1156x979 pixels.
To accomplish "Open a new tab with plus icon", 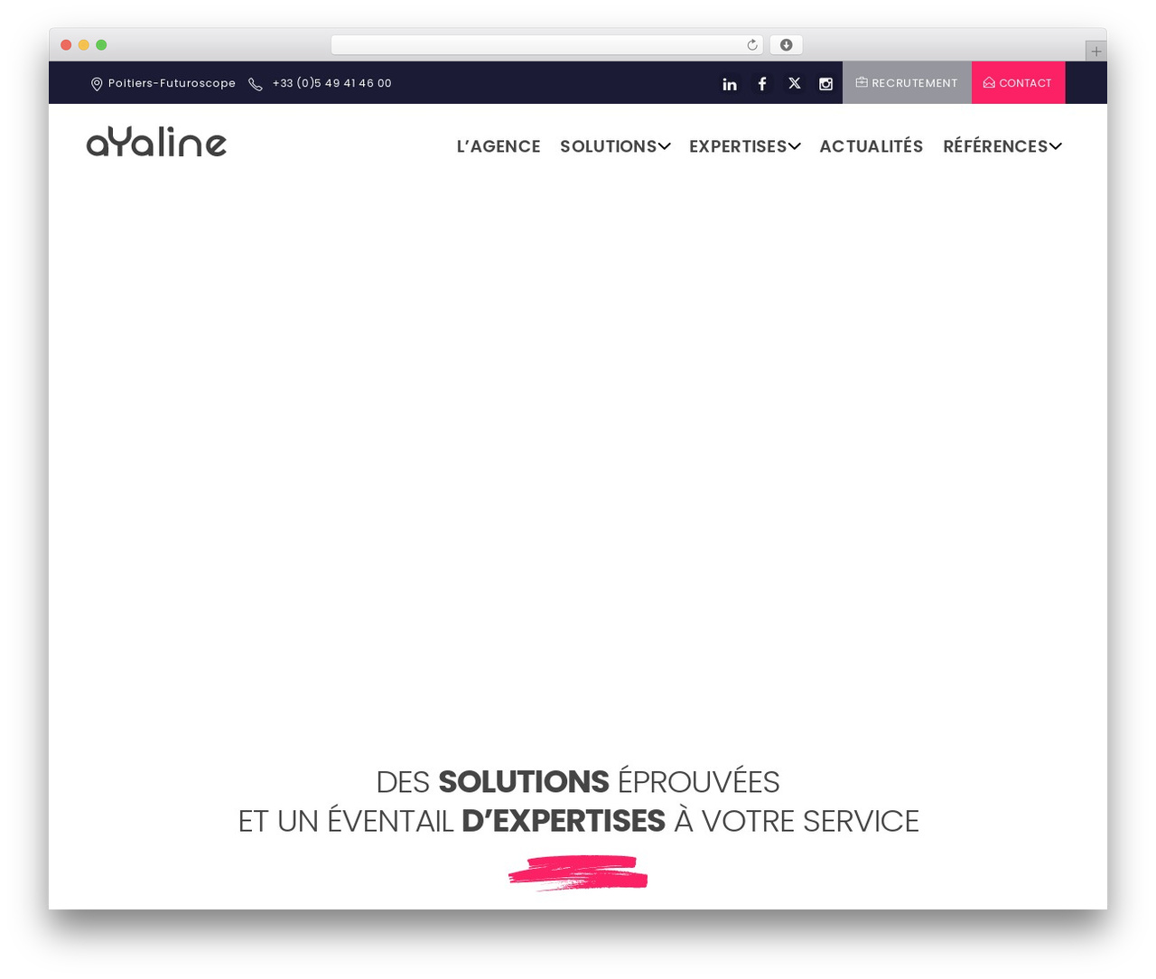I will [x=1095, y=51].
